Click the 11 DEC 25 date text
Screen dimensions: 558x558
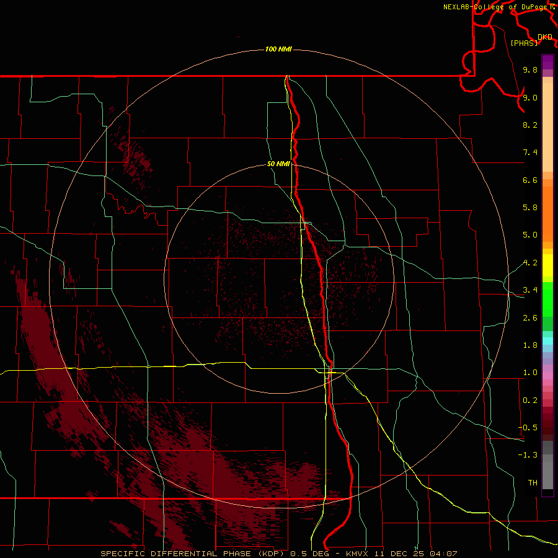coord(399,554)
